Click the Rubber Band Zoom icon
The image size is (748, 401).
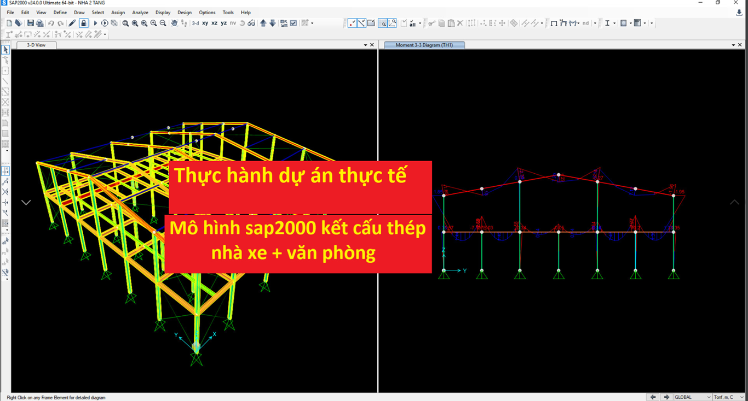click(x=125, y=23)
